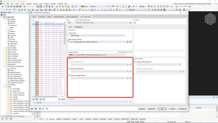This screenshot has width=218, height=123.
Task: Click new icon in Structure modification row
Action: tap(127, 71)
